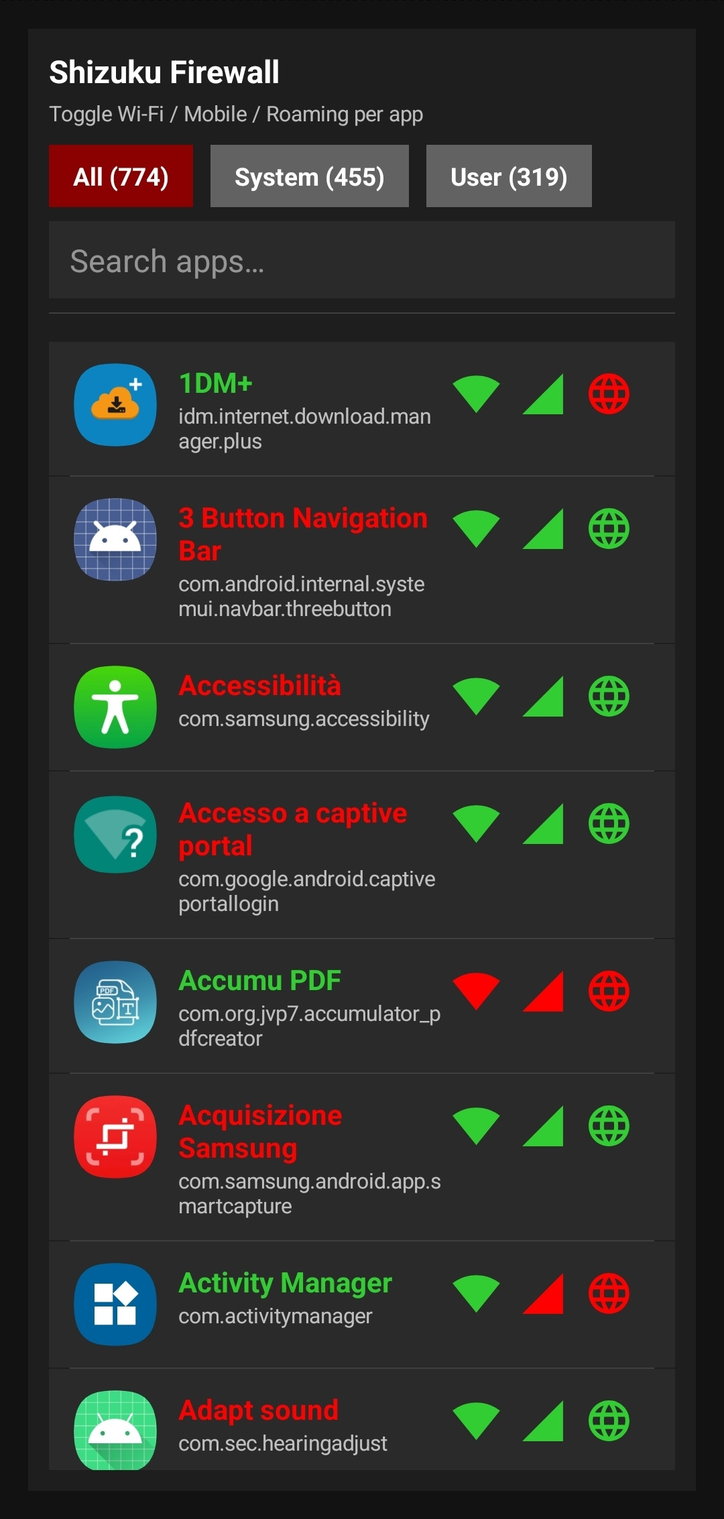Enable mobile data for Activity Manager
The width and height of the screenshot is (724, 1519).
(x=543, y=1293)
